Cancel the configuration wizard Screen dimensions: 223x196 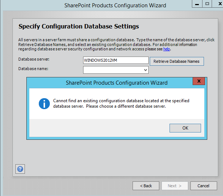click(204, 186)
